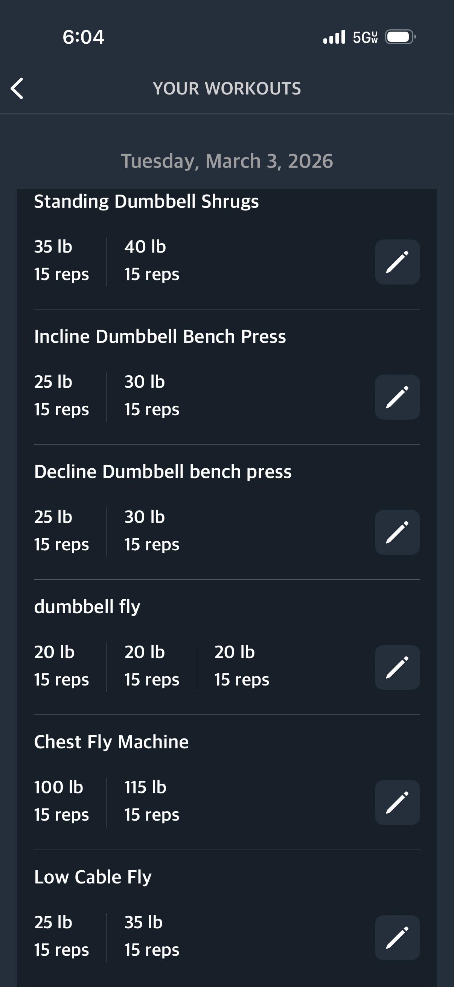Screen dimensions: 454x987
Task: Tap the Incline Dumbbell Bench Press title
Action: pyautogui.click(x=160, y=337)
